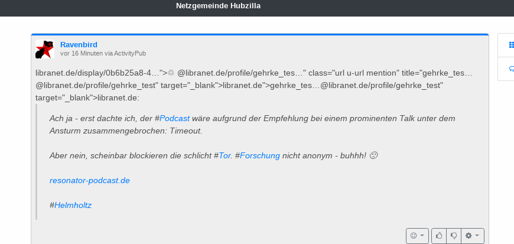The width and height of the screenshot is (514, 244).
Task: Click the Helmholtz hashtag link
Action: (73, 205)
